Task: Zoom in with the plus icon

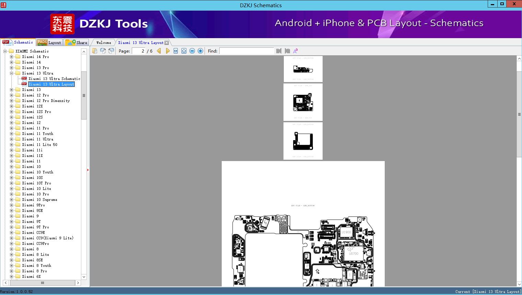Action: click(200, 51)
